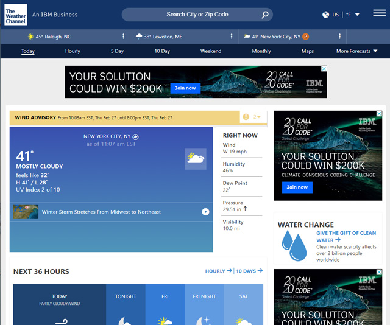
Task: Click the Dew Point 22° reading
Action: click(235, 187)
